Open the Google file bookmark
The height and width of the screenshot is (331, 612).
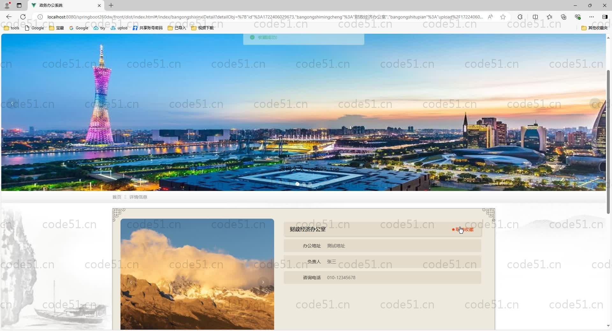34,28
